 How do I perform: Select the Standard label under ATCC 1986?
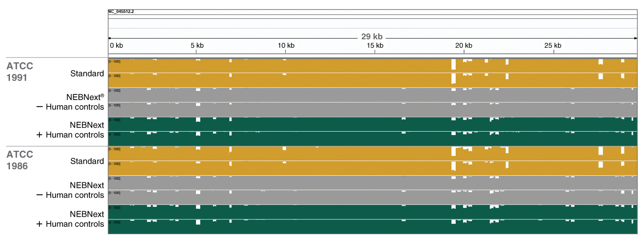tap(87, 161)
